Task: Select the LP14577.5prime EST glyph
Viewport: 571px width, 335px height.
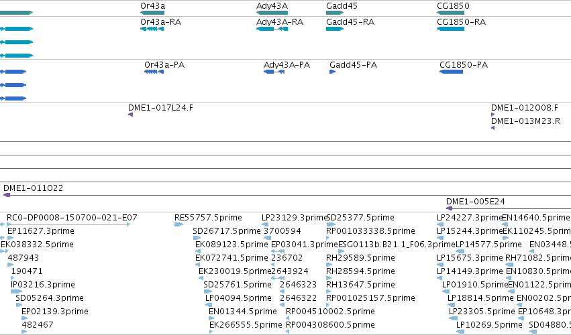Action: pos(460,251)
